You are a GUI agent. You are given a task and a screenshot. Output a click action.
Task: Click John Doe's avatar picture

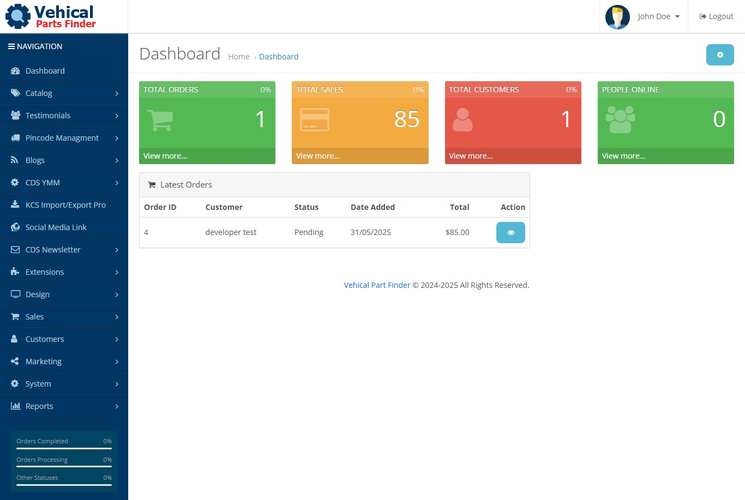617,17
